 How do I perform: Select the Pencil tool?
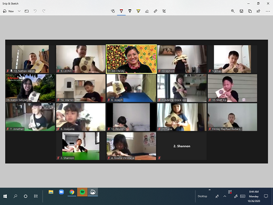pos(130,11)
